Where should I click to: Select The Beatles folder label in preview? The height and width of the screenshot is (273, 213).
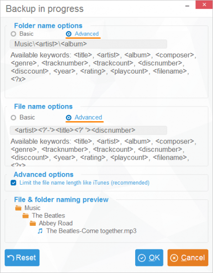[x=48, y=216]
